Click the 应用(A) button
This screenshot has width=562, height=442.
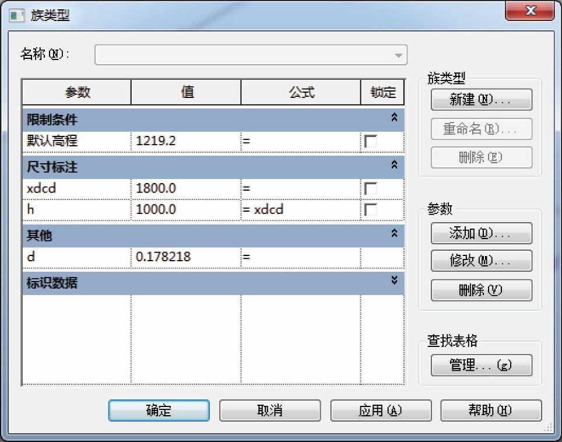(381, 411)
